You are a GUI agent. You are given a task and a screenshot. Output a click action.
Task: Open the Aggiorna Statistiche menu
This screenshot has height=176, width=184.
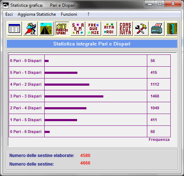point(37,14)
